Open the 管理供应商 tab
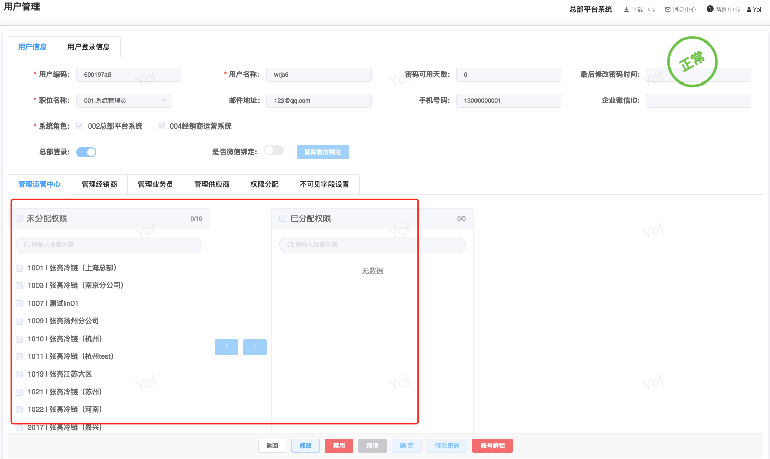Viewport: 770px width, 459px height. [212, 184]
